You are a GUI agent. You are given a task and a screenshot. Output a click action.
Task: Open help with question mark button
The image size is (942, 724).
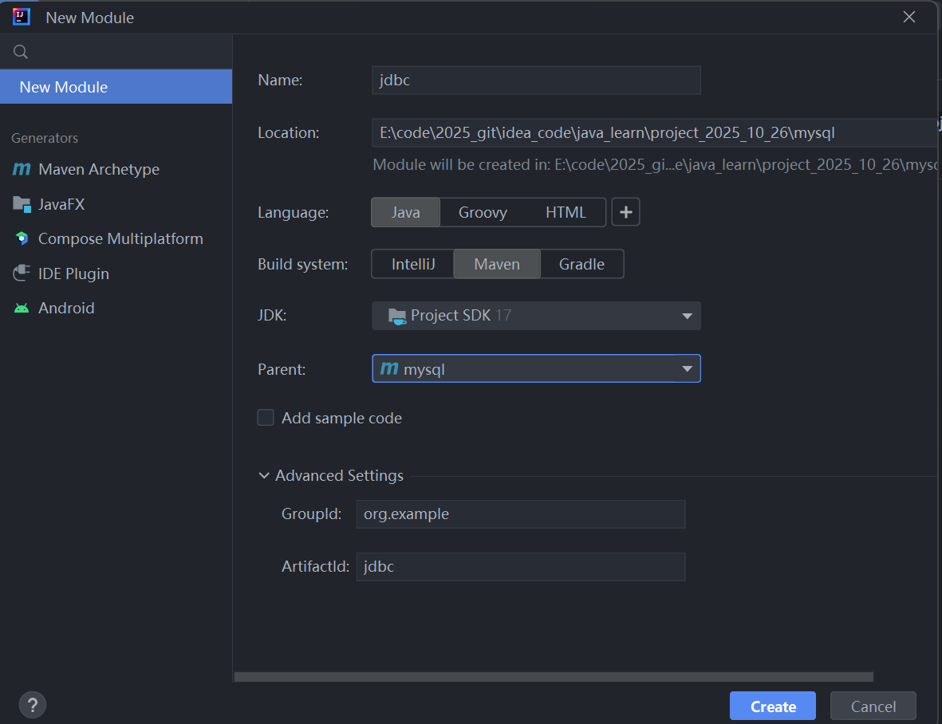[x=33, y=705]
